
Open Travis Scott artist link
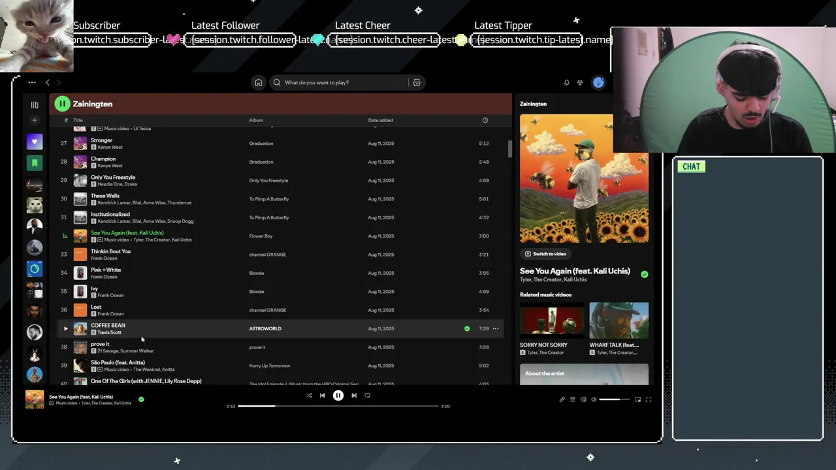pyautogui.click(x=109, y=332)
